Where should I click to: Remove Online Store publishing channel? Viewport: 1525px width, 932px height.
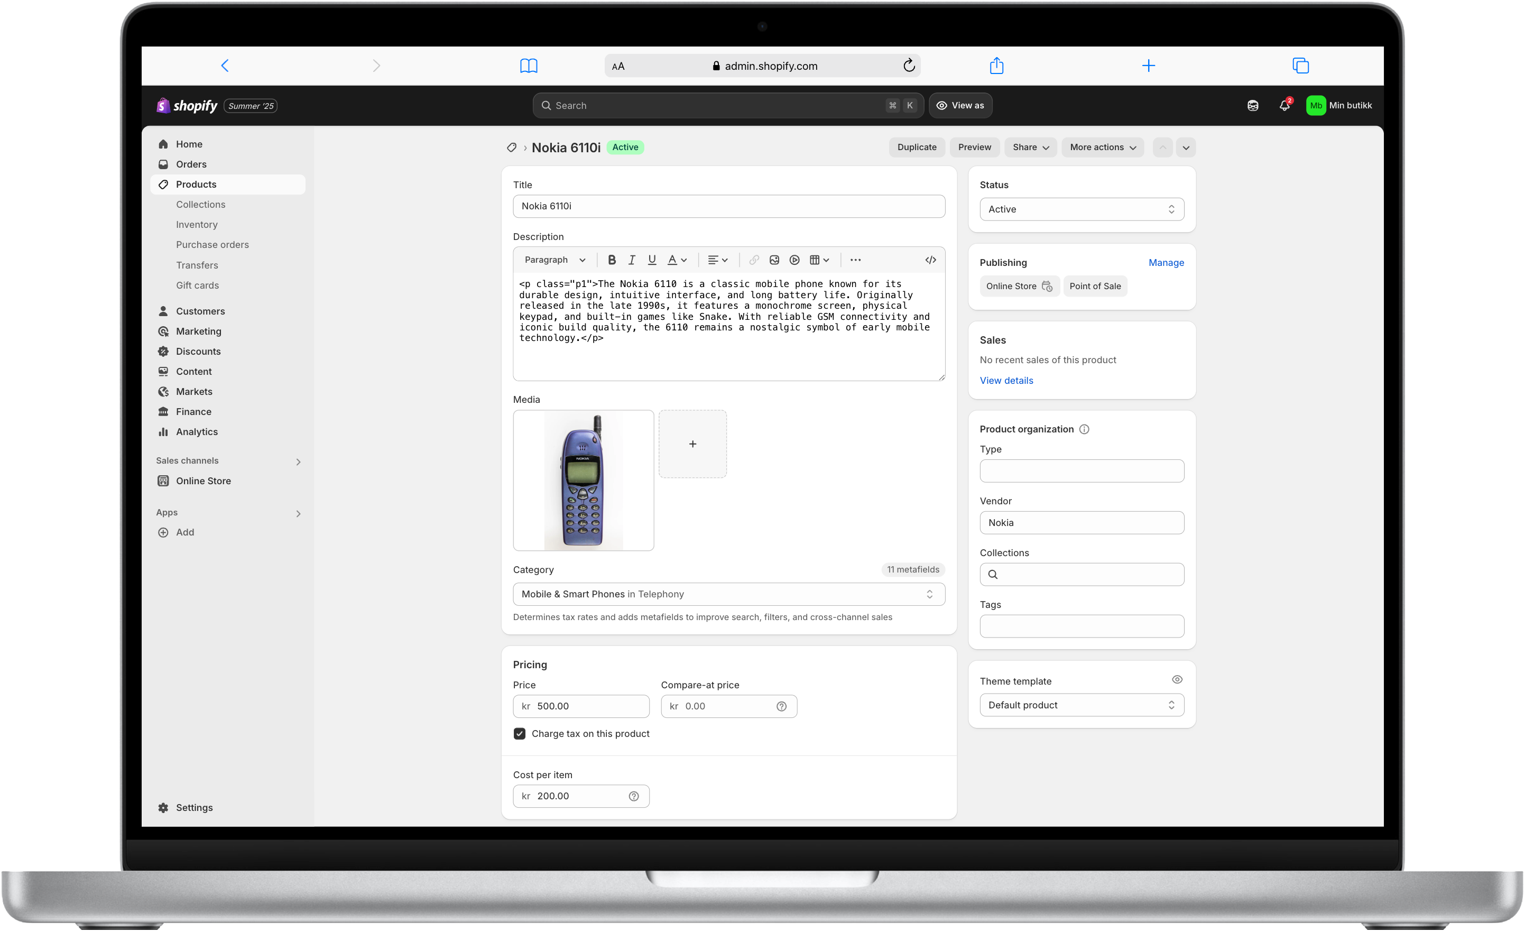[1048, 286]
